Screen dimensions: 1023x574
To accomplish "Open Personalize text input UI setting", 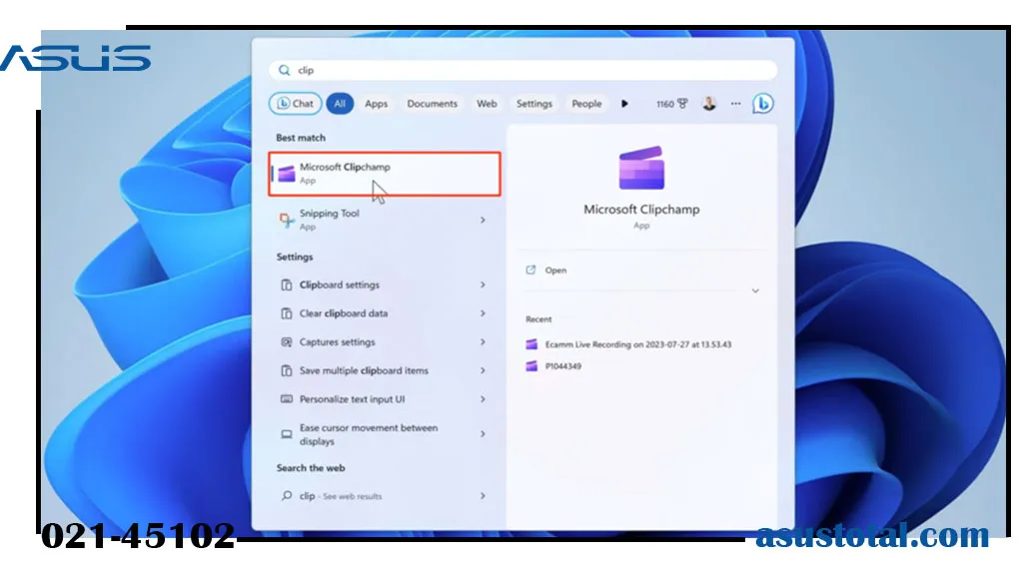I will (385, 399).
